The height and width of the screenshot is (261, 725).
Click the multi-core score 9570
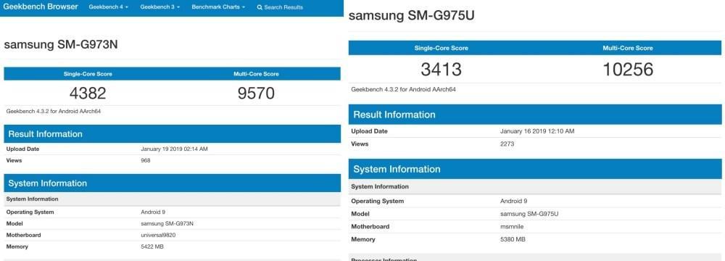256,94
